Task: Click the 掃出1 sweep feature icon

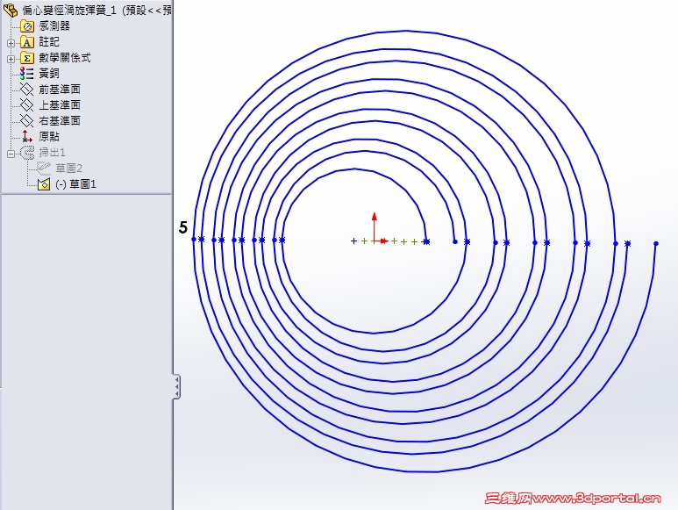Action: pyautogui.click(x=27, y=153)
